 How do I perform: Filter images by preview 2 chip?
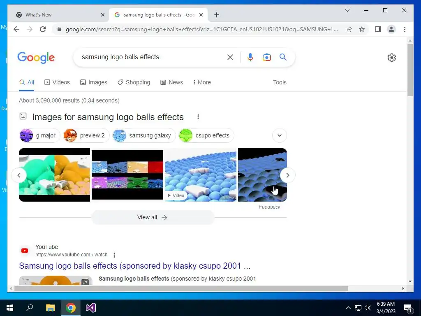click(x=86, y=135)
